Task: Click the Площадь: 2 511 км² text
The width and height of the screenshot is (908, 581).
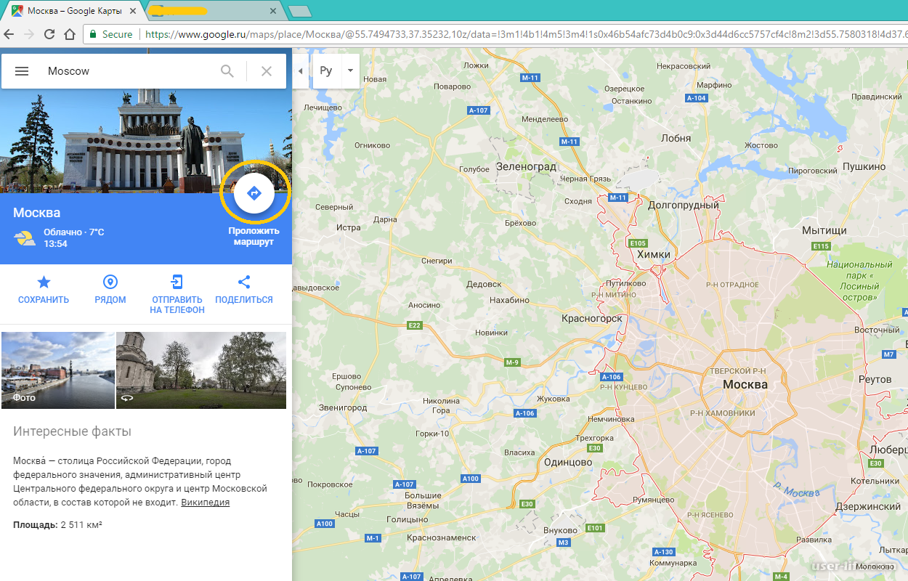Action: click(57, 524)
